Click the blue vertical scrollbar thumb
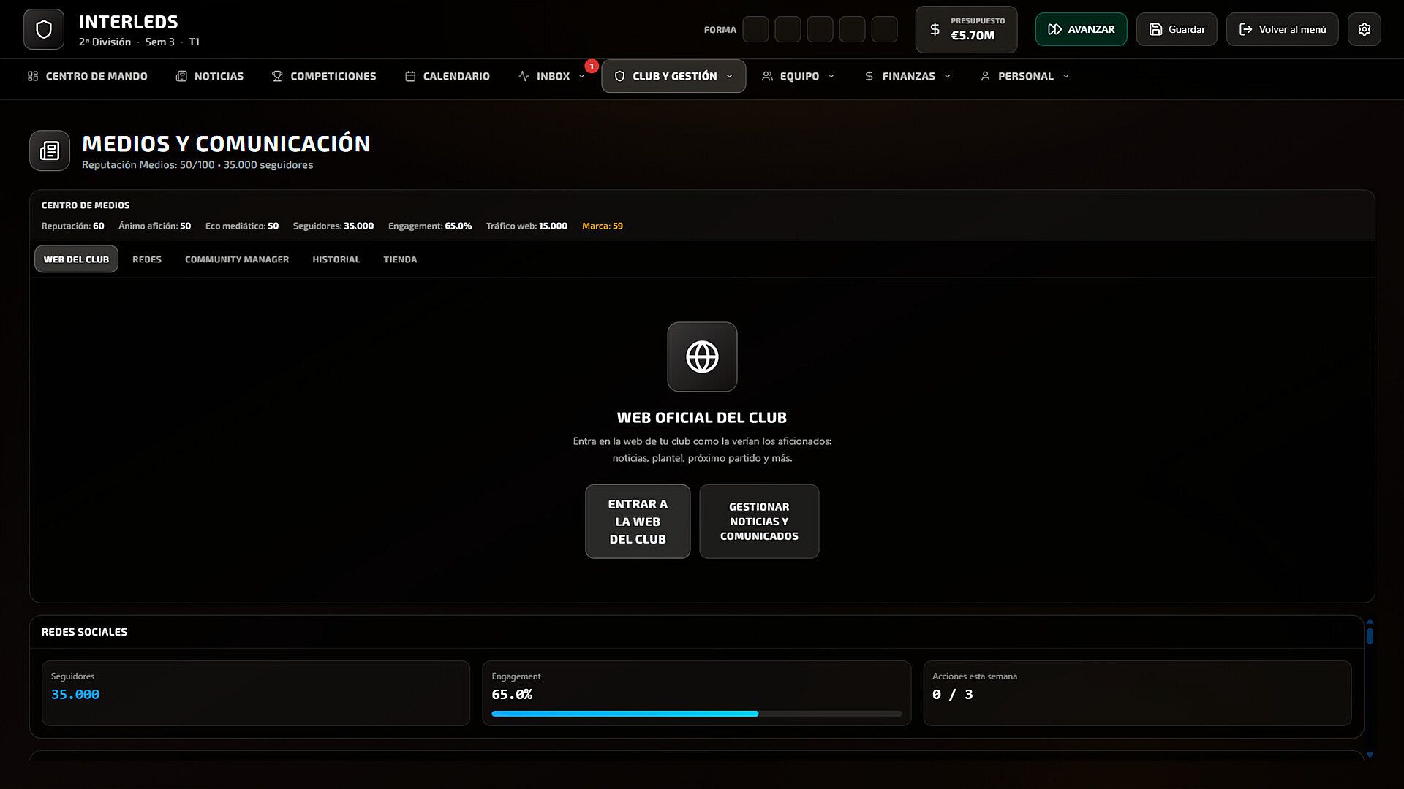 coord(1370,636)
